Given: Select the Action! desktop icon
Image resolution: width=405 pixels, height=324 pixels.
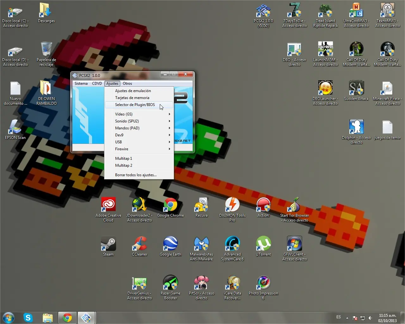Looking at the screenshot, I should (264, 208).
